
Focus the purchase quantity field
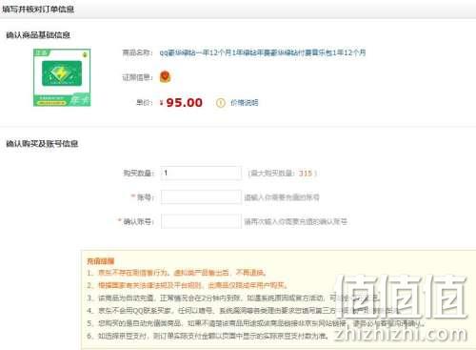[x=201, y=173]
